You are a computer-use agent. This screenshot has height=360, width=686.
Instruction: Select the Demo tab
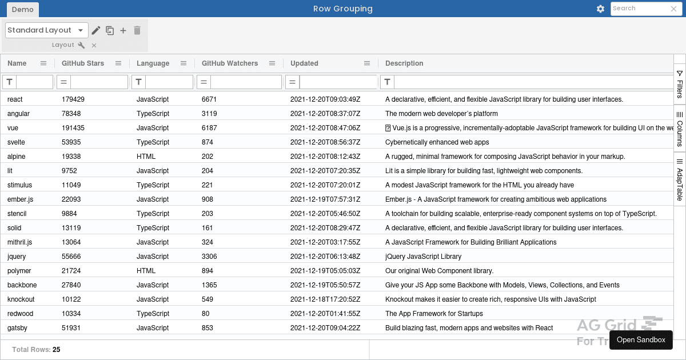[22, 9]
